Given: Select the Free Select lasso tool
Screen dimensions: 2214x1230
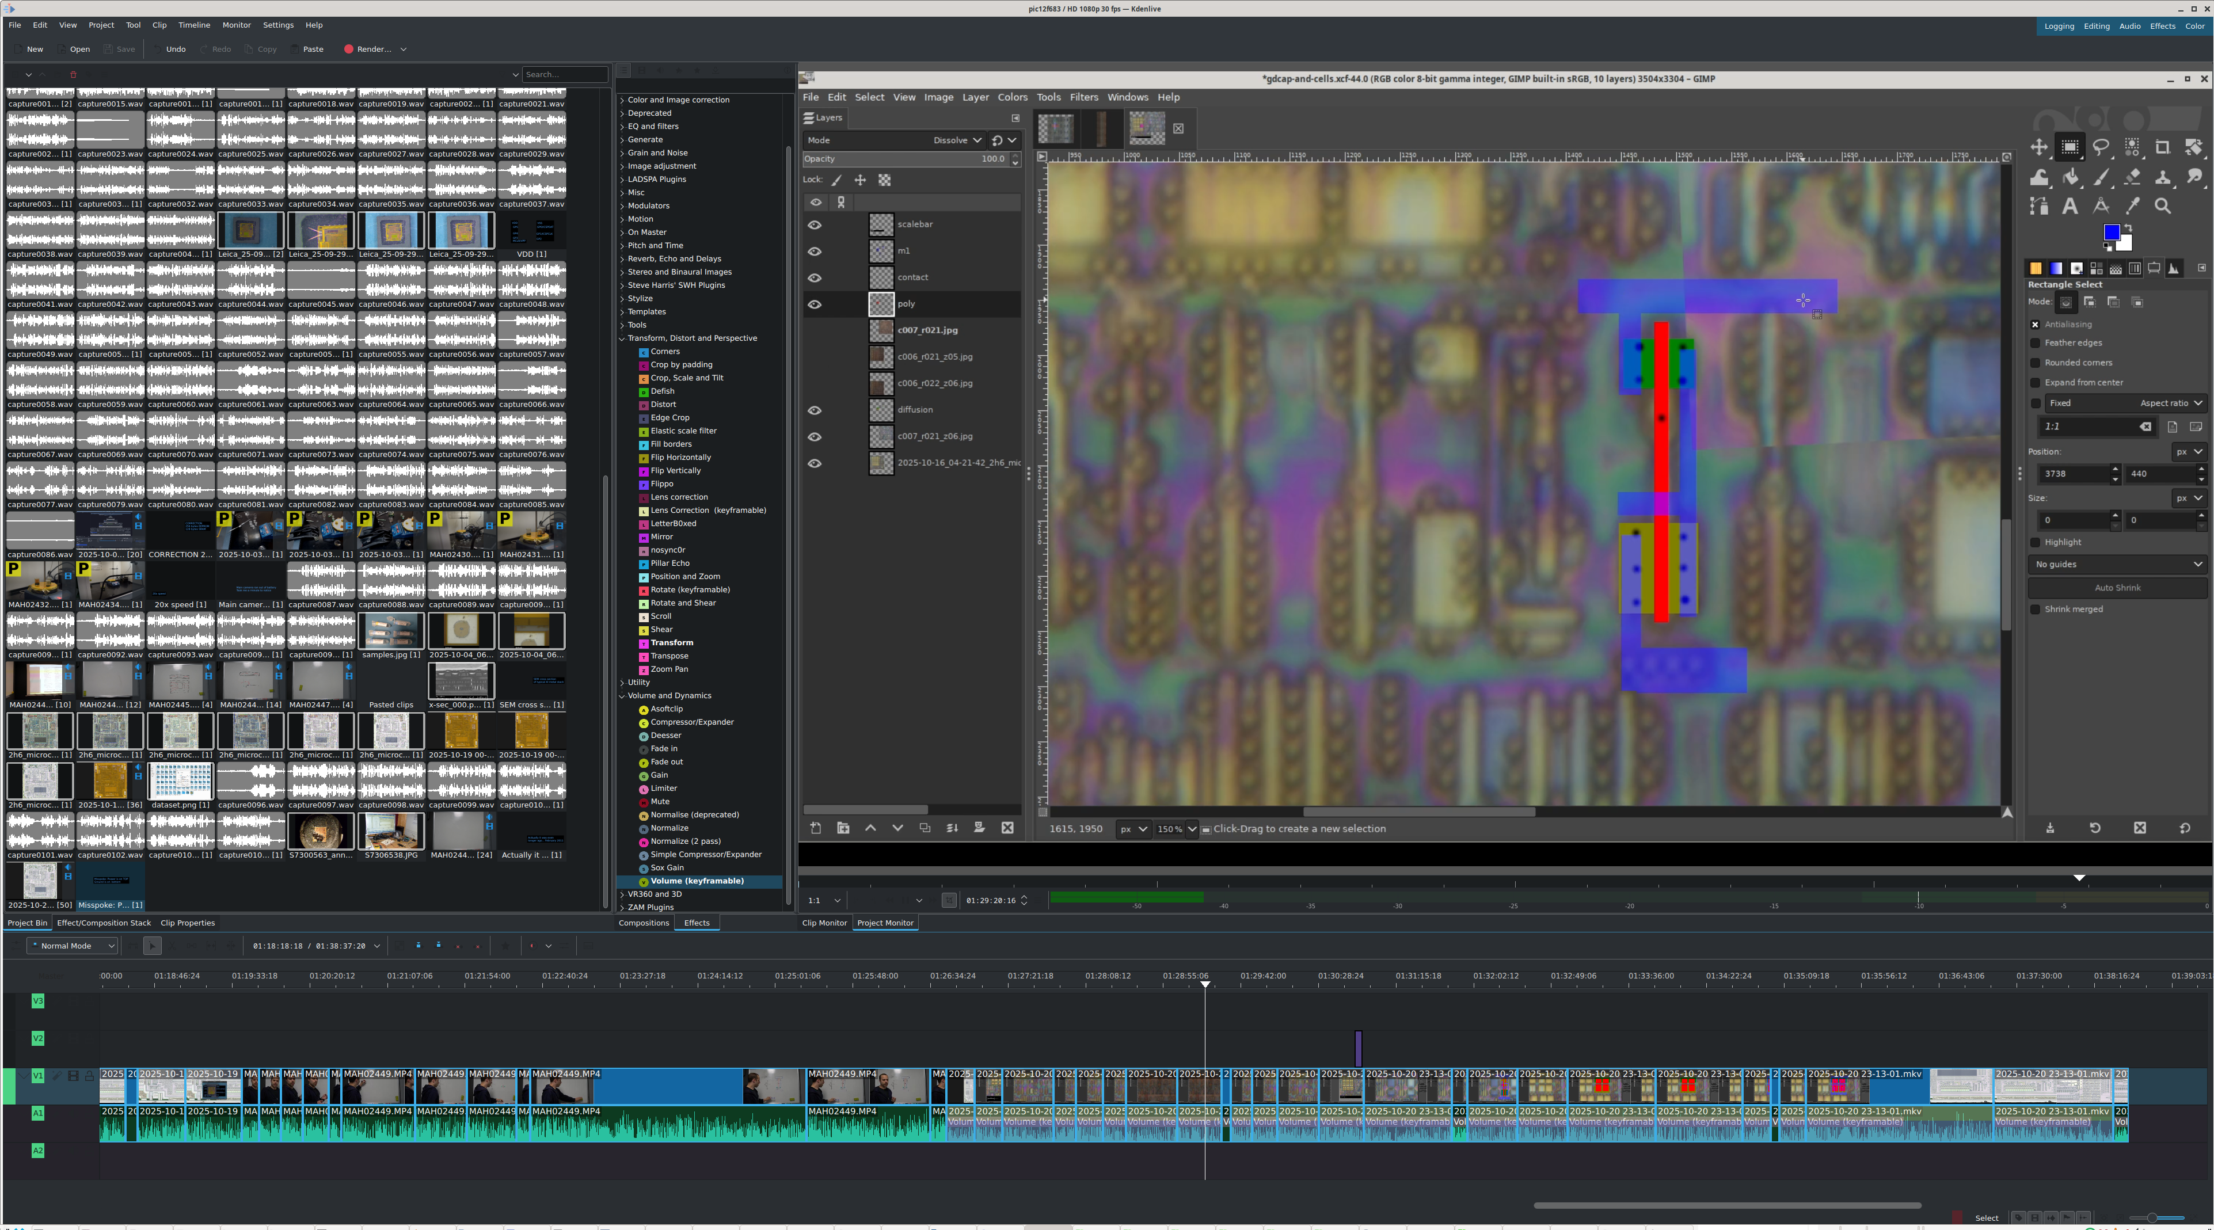Looking at the screenshot, I should coord(2101,147).
